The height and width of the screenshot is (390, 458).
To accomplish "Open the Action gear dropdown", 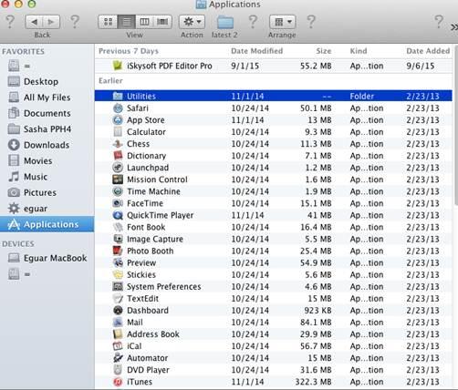I will [x=192, y=22].
